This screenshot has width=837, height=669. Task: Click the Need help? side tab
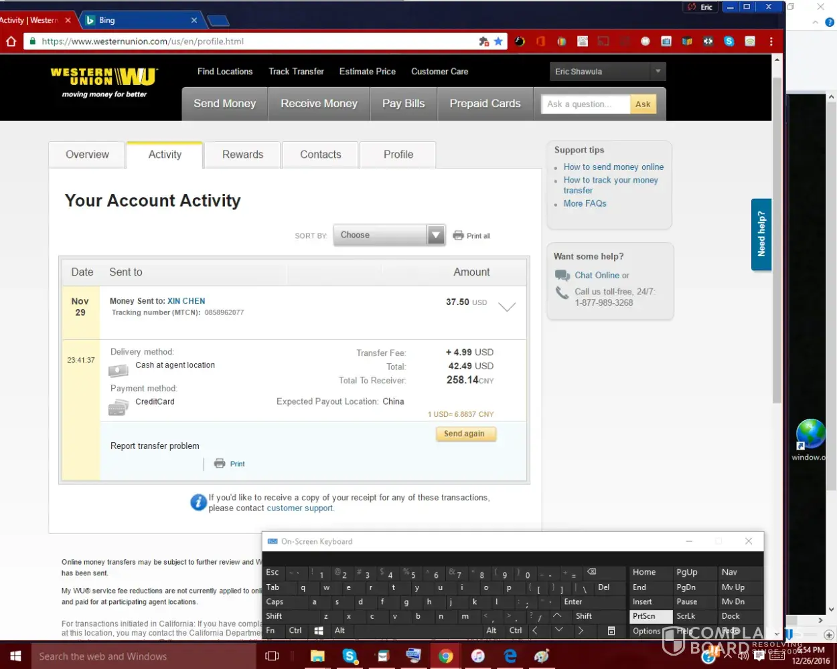[x=761, y=234]
